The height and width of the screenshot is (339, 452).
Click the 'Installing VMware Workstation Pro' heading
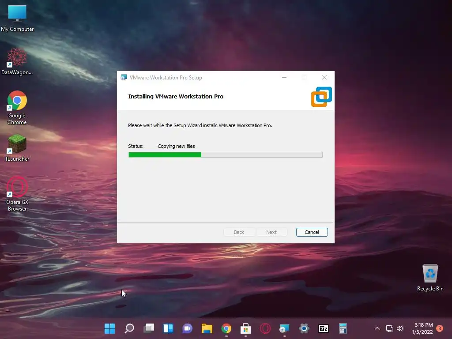click(x=176, y=97)
